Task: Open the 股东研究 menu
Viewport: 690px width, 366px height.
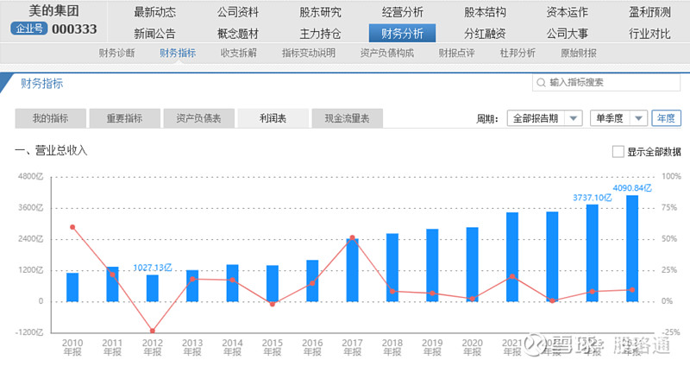Action: [x=320, y=12]
